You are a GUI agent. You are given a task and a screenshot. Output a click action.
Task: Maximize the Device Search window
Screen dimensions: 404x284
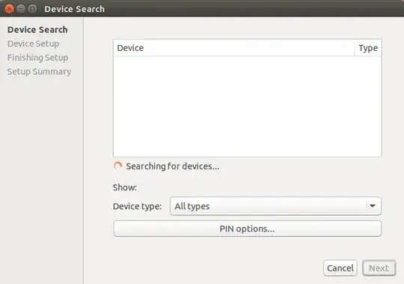(32, 9)
